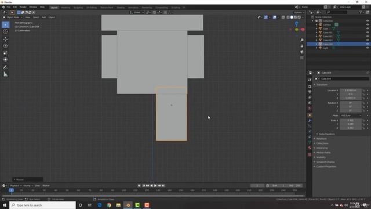The image size is (371, 209).
Task: Open the Modifiers wrench tab icon
Action: (310, 121)
